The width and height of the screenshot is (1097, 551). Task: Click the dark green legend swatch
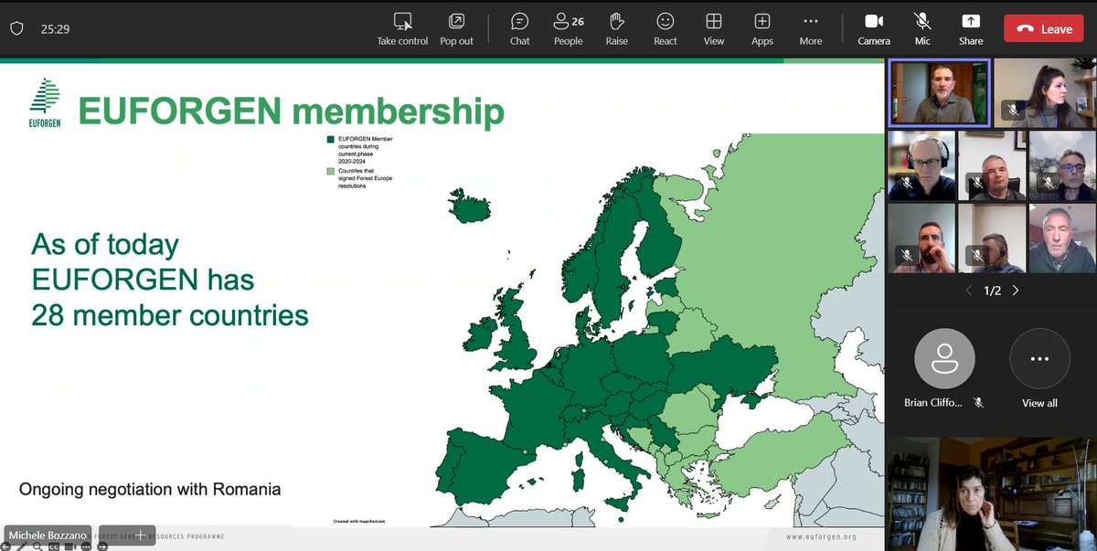(331, 139)
